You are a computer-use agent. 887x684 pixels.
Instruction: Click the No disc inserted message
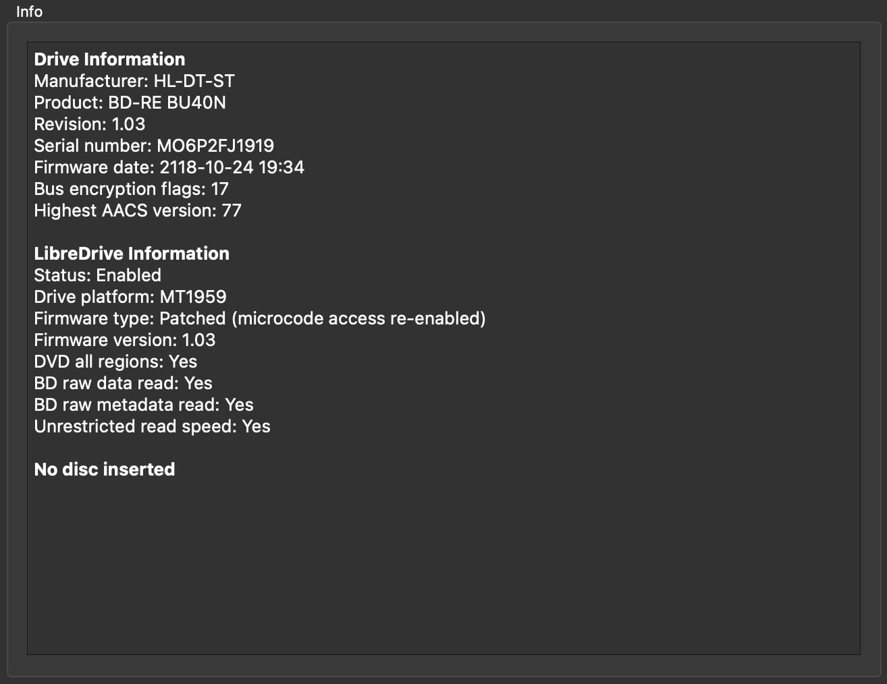(105, 469)
